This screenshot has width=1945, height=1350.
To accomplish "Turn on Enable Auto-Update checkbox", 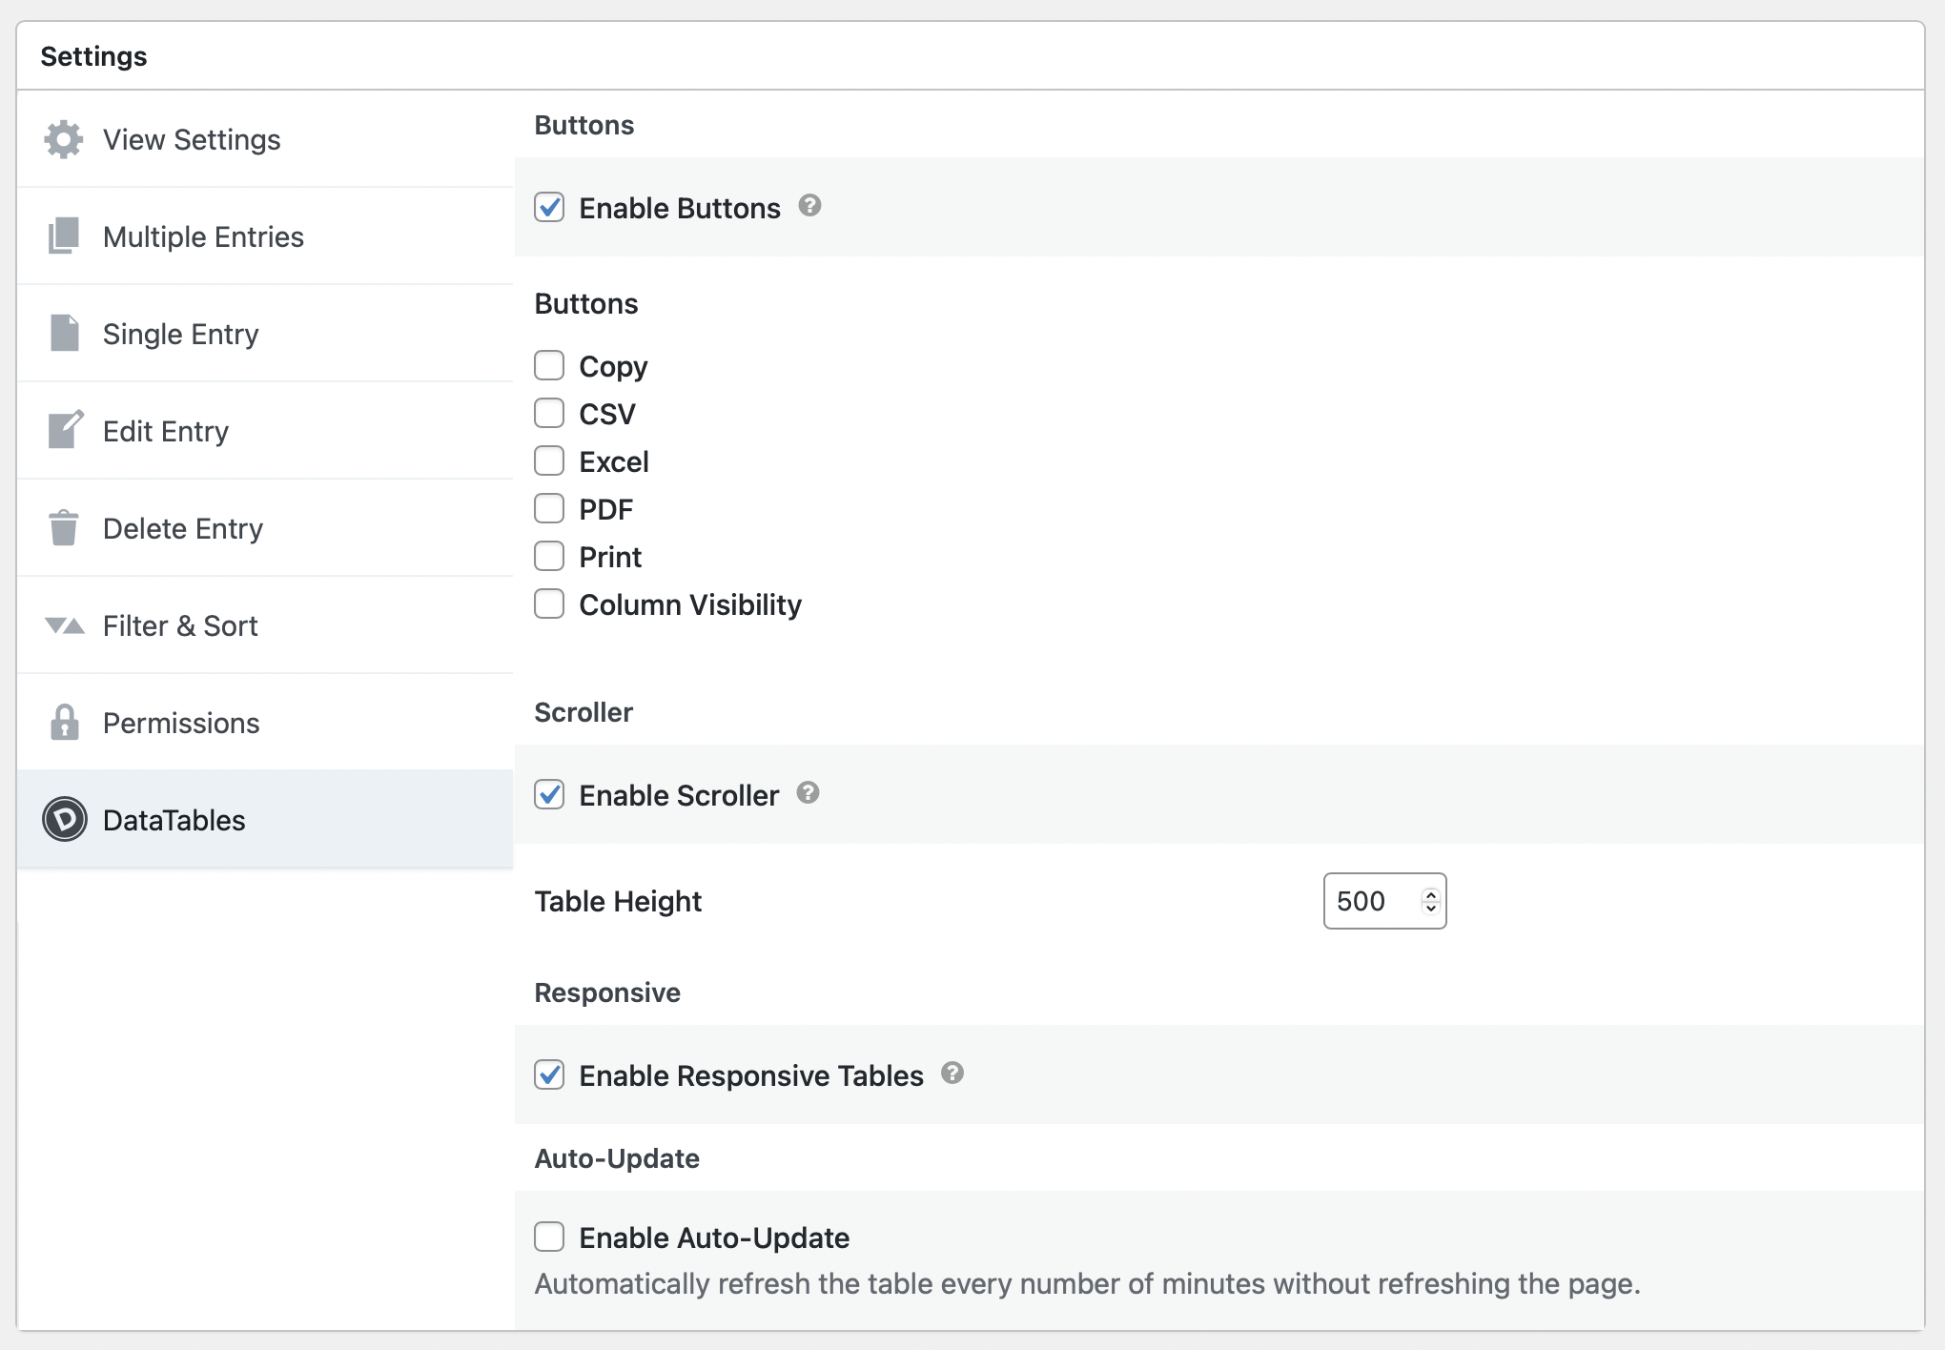I will 549,1237.
